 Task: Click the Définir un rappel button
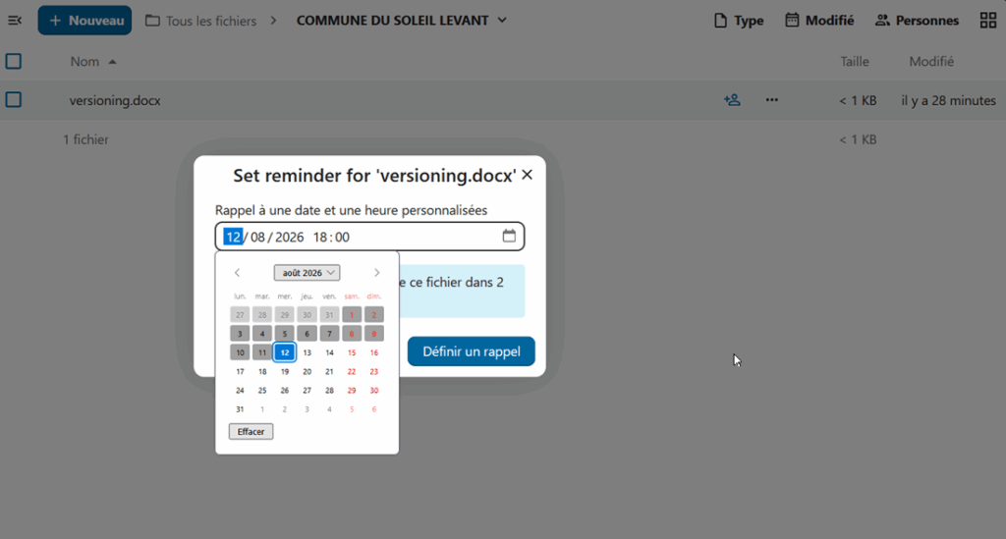pyautogui.click(x=471, y=351)
